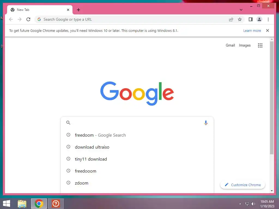Click clock icon beside 'zdoom'
The image size is (279, 209).
pyautogui.click(x=68, y=183)
